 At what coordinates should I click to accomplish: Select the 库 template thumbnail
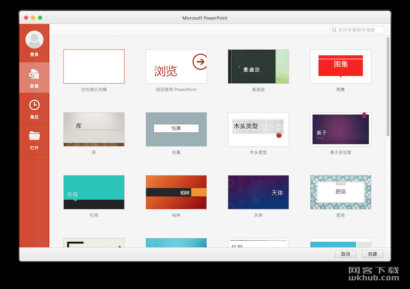(x=94, y=129)
